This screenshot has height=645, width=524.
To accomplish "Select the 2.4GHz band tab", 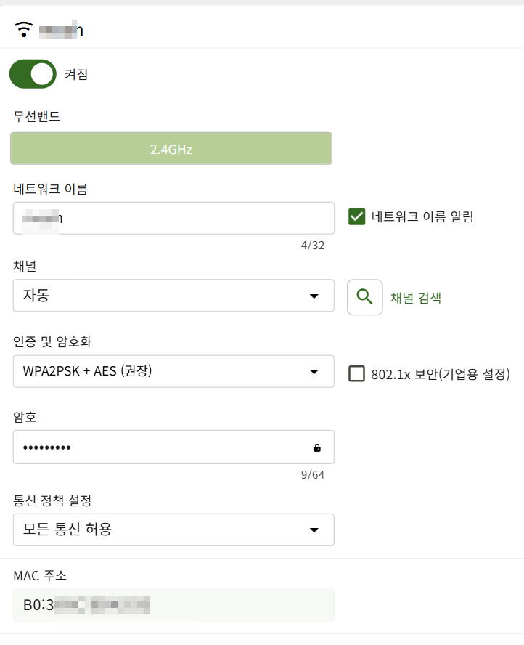I will 171,148.
